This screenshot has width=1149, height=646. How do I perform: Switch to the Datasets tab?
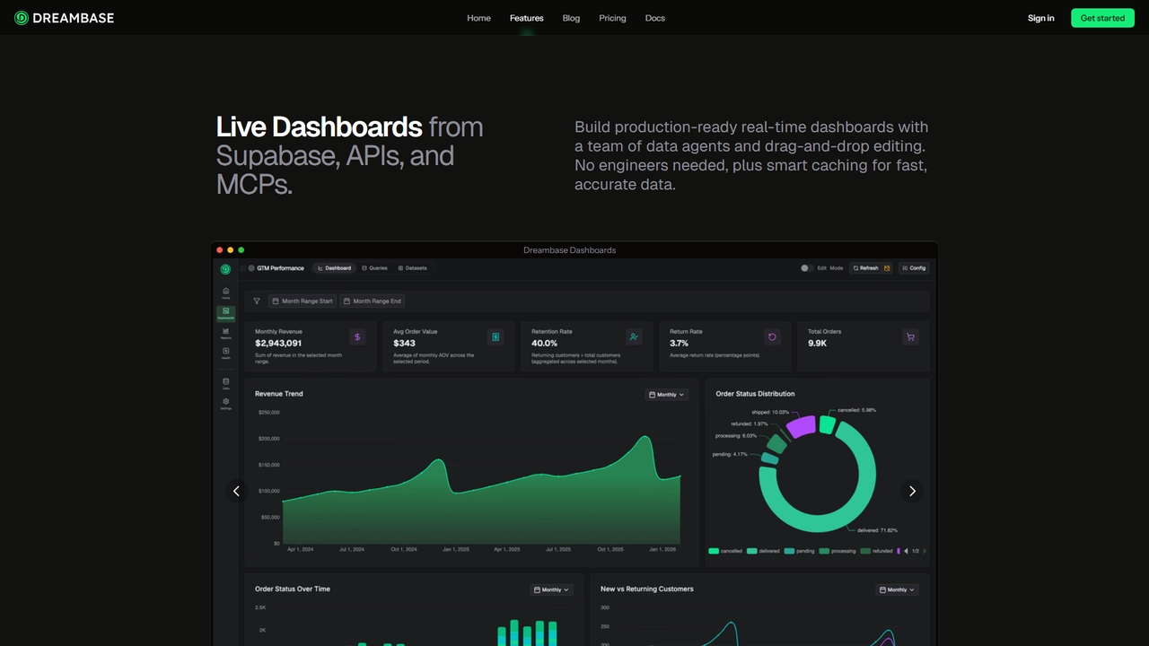point(413,268)
